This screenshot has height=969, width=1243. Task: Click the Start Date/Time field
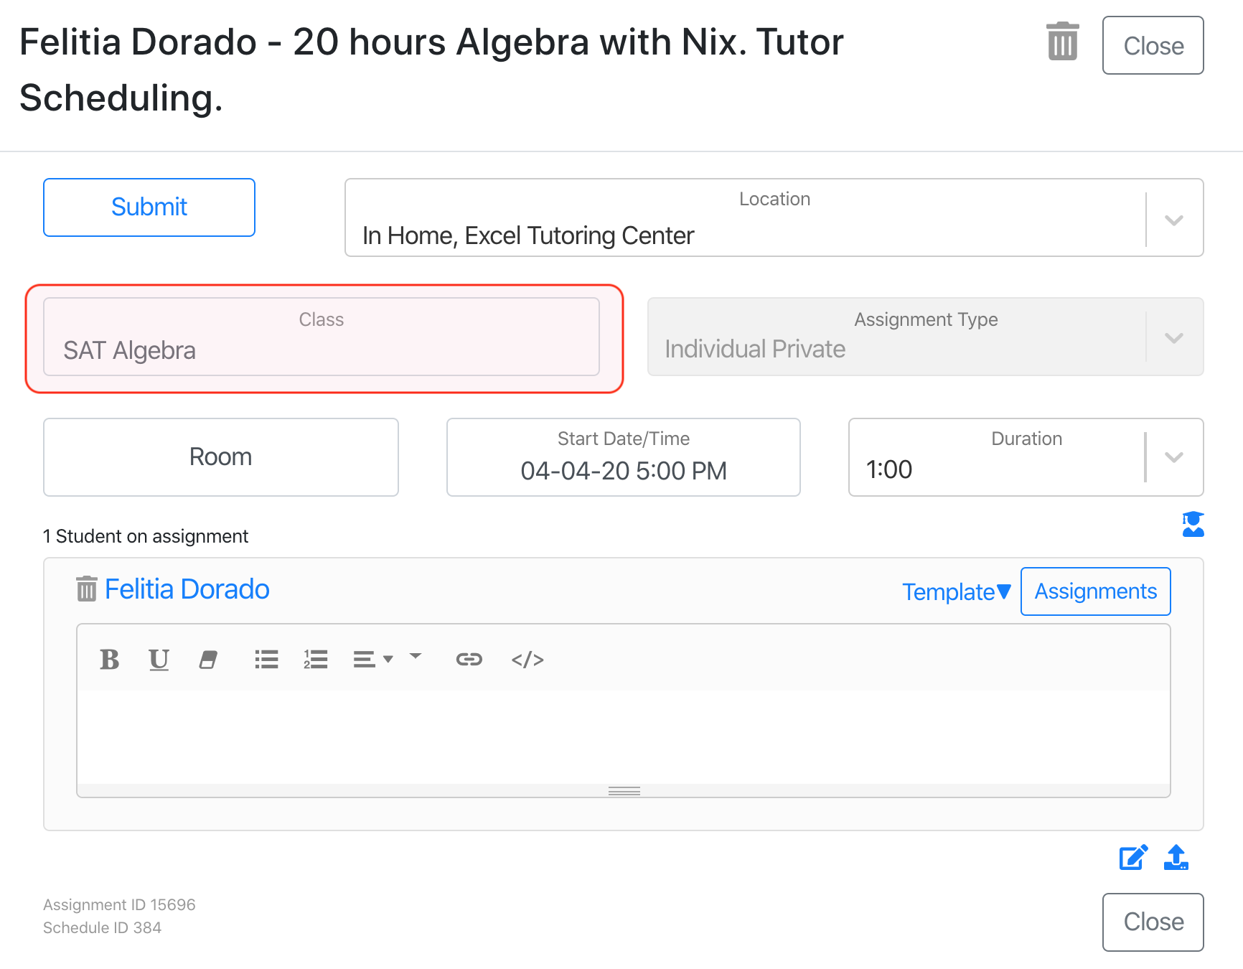click(623, 457)
